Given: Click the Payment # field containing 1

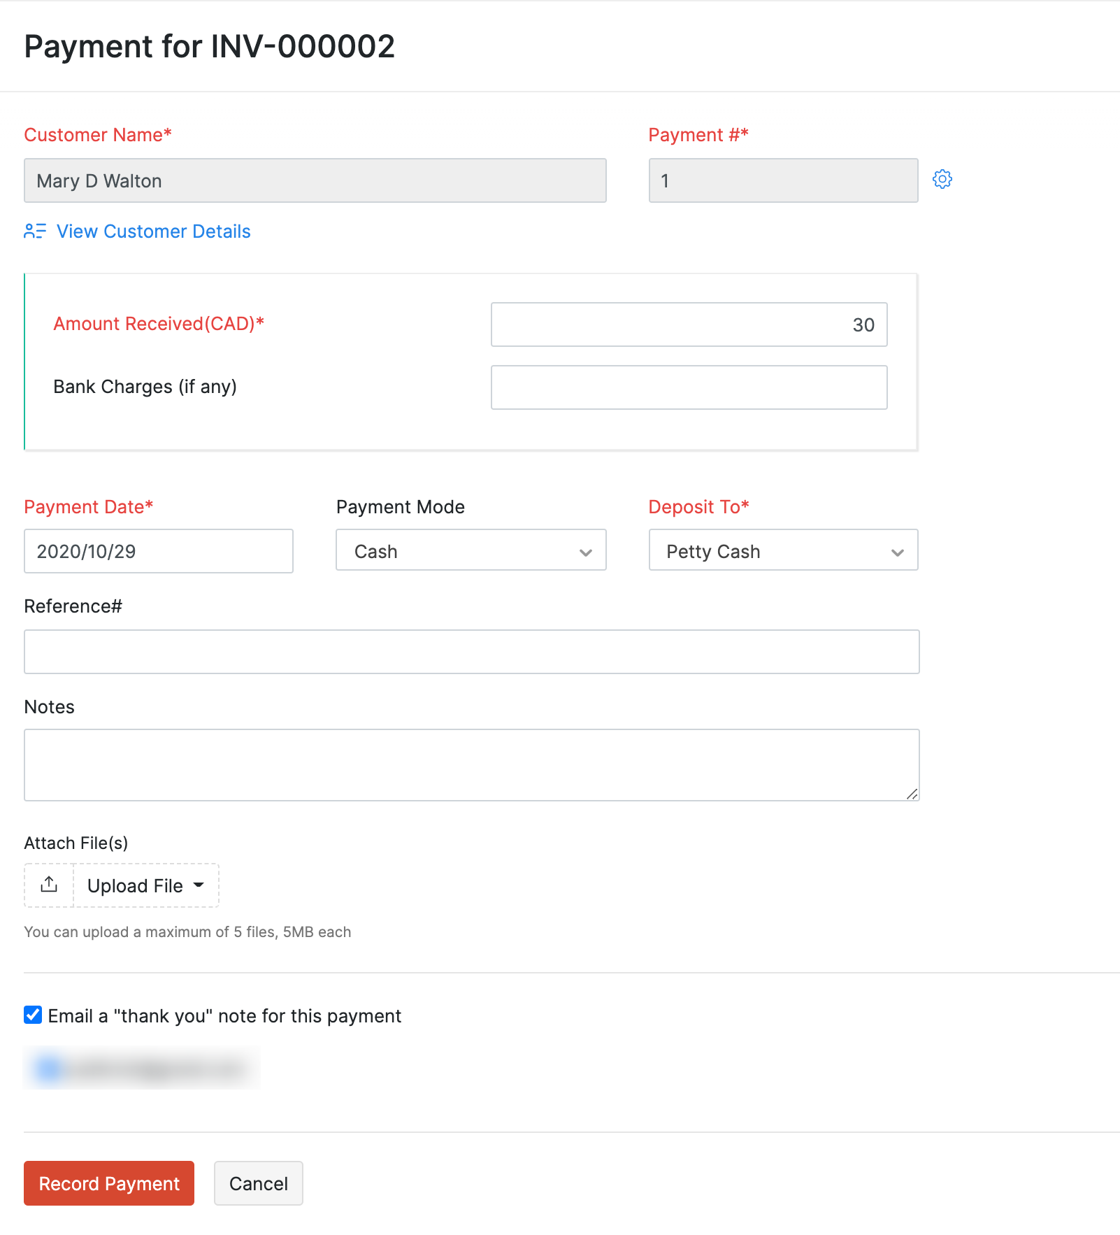Looking at the screenshot, I should tap(782, 180).
